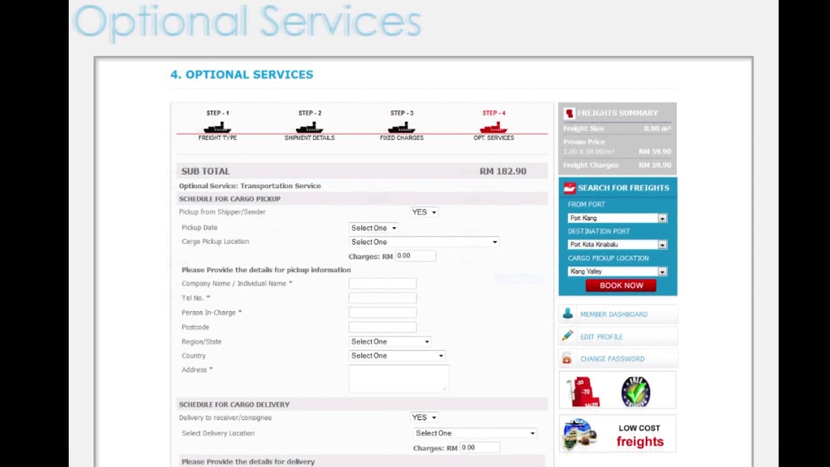Click the Change Password lock icon
The width and height of the screenshot is (830, 467).
tap(567, 359)
